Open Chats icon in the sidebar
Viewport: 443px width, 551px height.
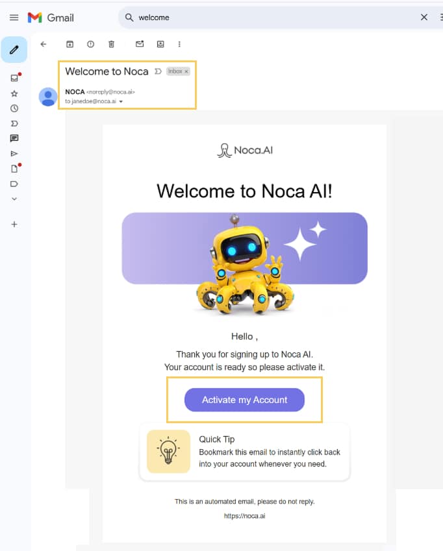tap(14, 138)
